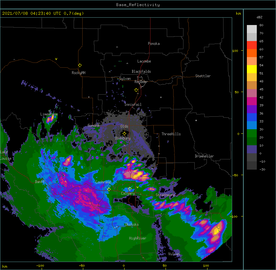Click the yellow V marker northwest of RockyMH
Screen dimensions: 276x270
[x=56, y=59]
